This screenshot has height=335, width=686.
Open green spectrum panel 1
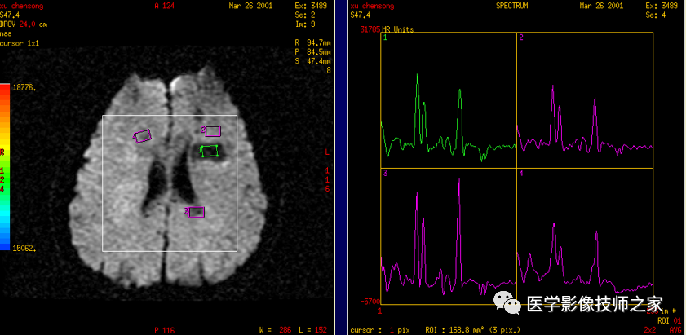coord(449,99)
